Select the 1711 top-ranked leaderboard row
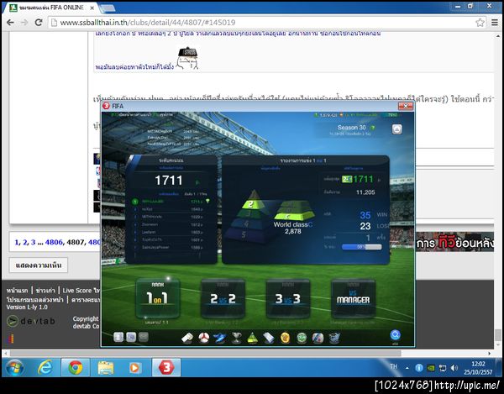Viewport: 504px width, 394px height. click(x=171, y=202)
